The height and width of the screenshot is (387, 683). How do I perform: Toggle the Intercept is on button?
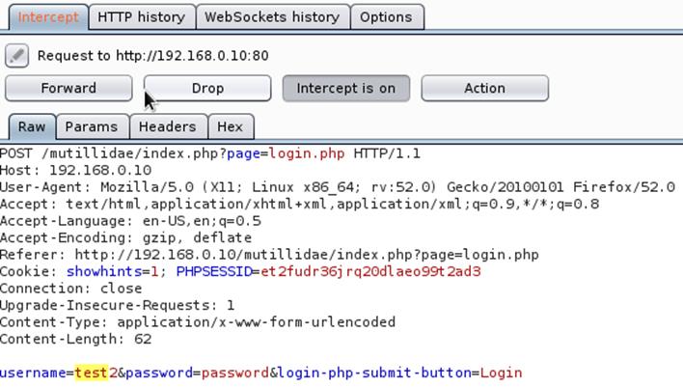(345, 88)
